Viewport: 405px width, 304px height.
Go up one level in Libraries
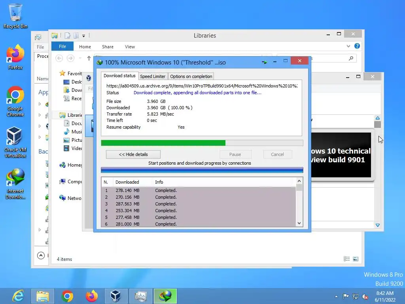89,58
